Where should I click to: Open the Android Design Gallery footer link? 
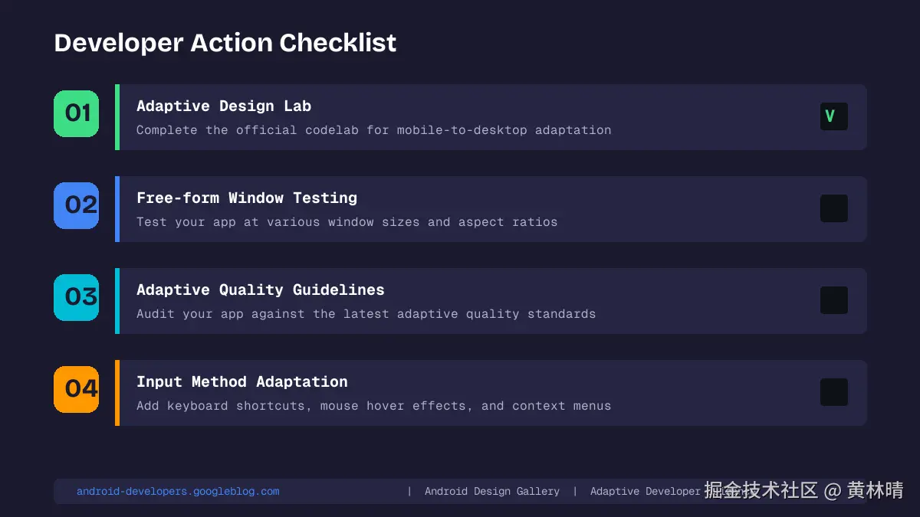[x=492, y=492]
